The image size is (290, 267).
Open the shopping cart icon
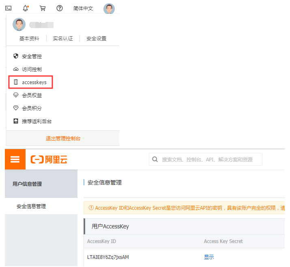pos(43,8)
